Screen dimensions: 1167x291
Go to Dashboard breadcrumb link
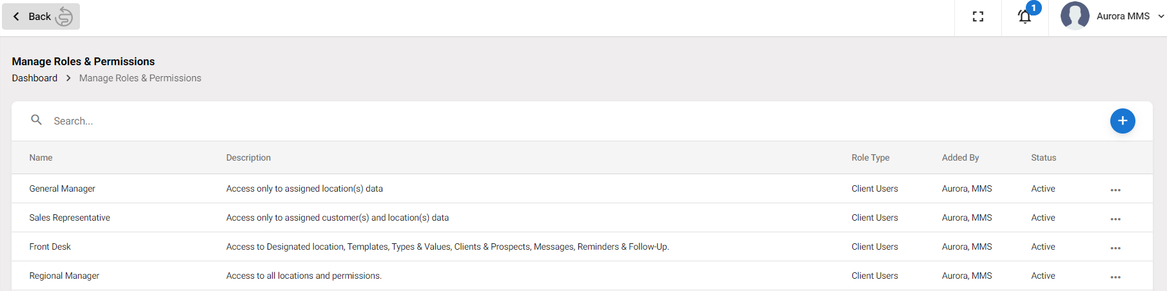click(x=35, y=78)
